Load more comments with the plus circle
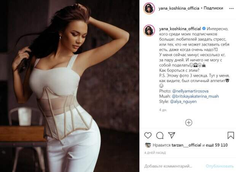Image resolution: width=236 pixels, height=172 pixels. tap(188, 123)
